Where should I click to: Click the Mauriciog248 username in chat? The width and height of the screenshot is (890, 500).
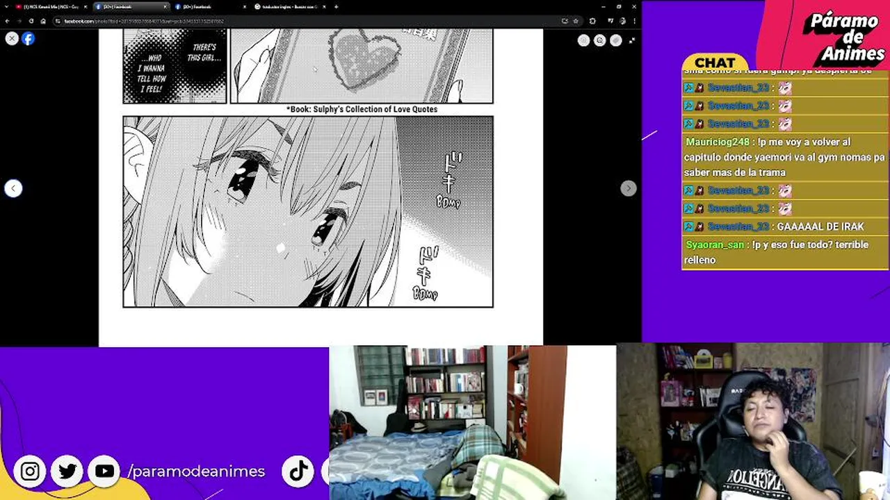coord(718,142)
